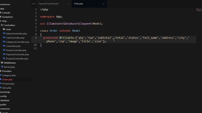
Task: Open Kernel.php from the sidebar
Action: click(9, 67)
